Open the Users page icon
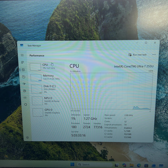The width and height of the screenshot is (168, 168). pyautogui.click(x=25, y=91)
